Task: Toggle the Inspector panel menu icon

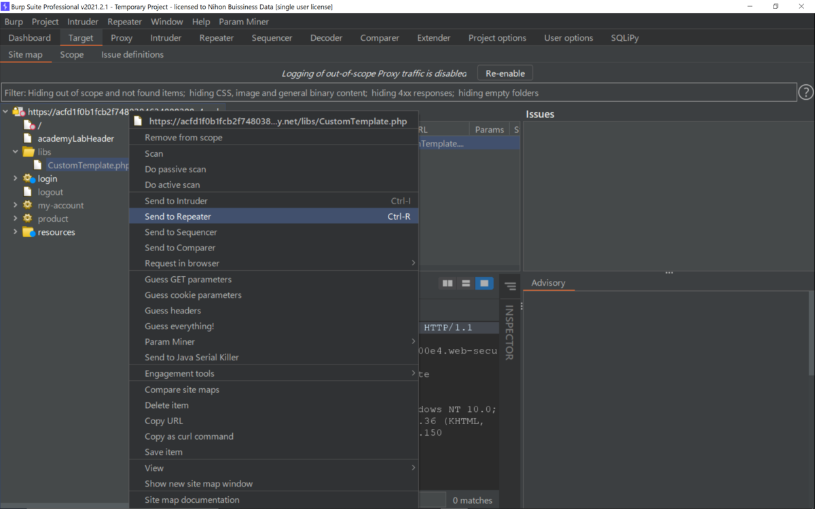Action: tap(510, 286)
